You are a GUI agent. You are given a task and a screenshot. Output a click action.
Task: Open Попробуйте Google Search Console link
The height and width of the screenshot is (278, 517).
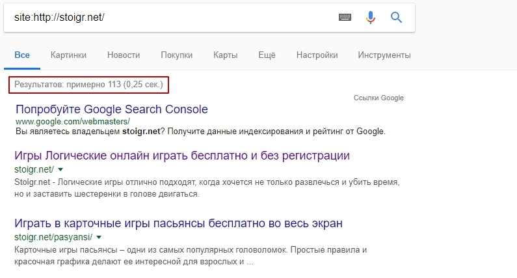(112, 109)
